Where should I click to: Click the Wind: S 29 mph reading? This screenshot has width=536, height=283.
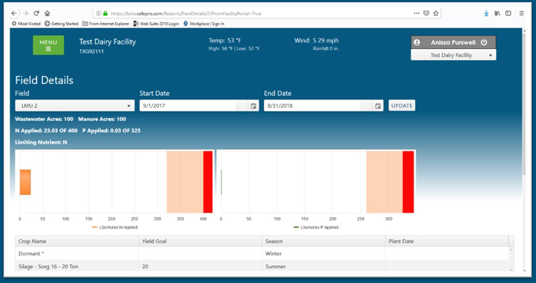click(317, 40)
